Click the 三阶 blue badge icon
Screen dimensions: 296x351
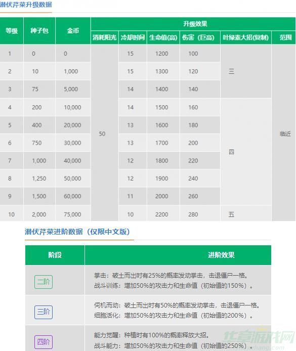point(44,312)
